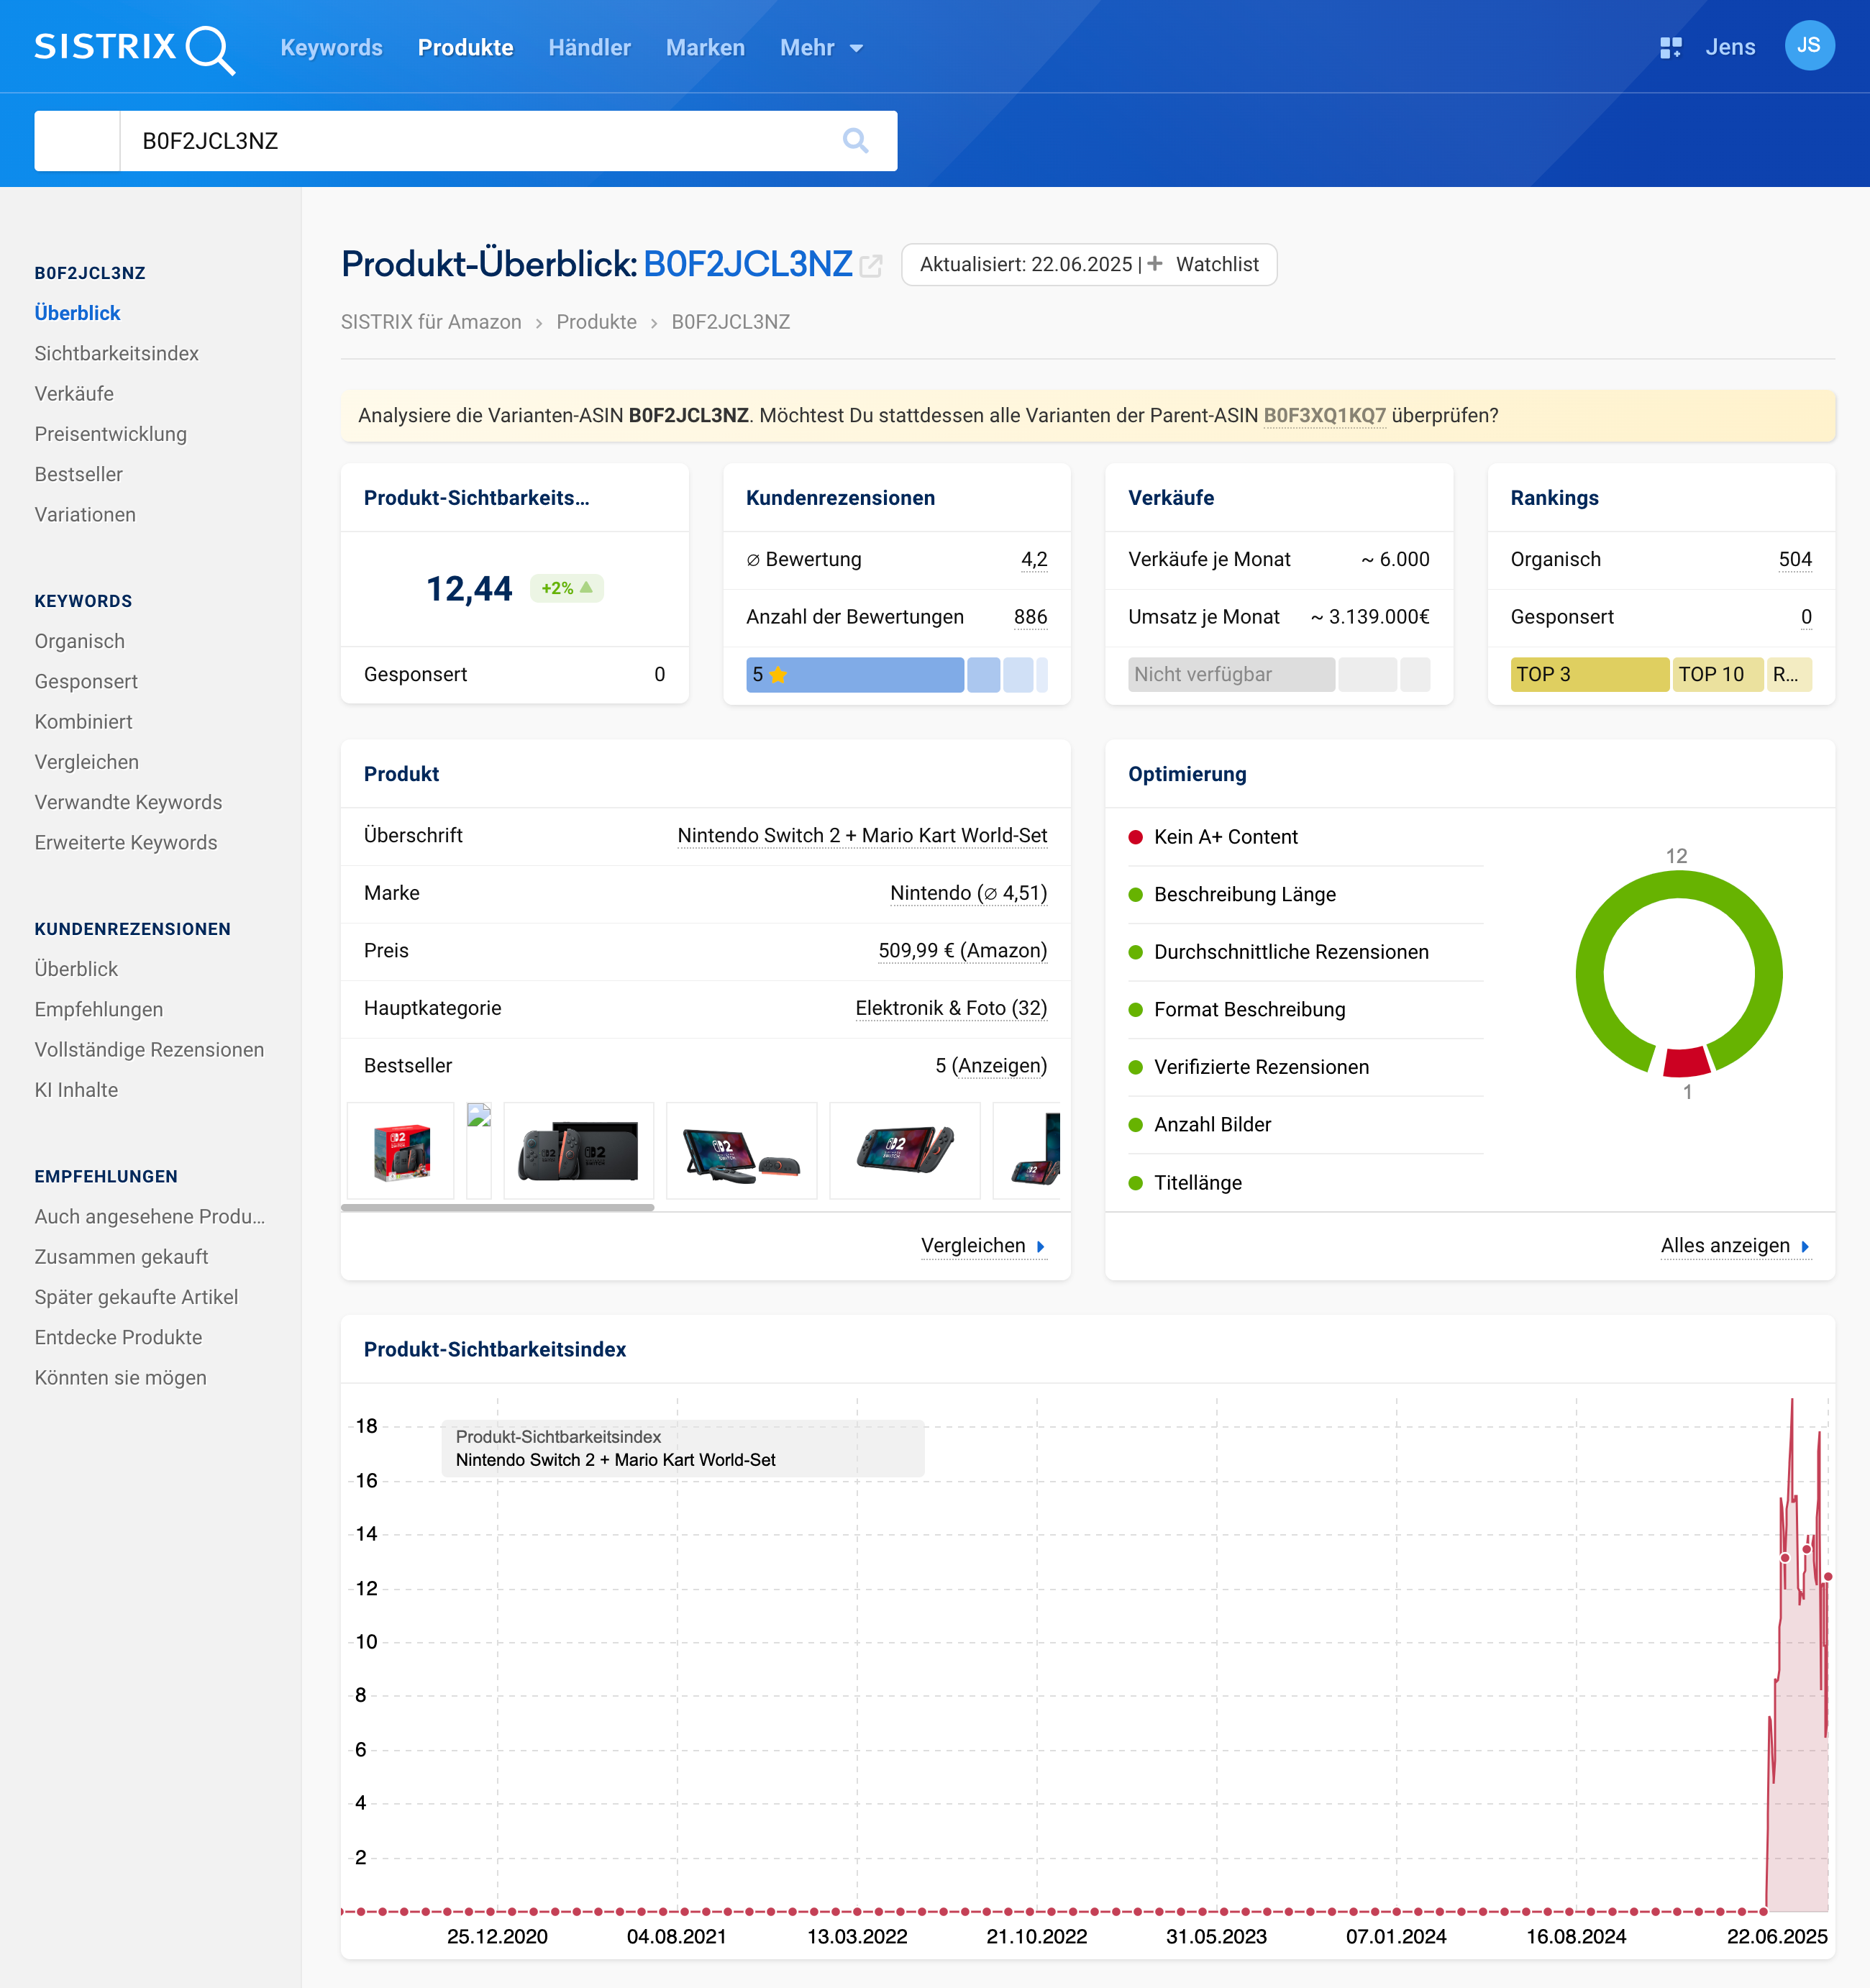Viewport: 1870px width, 1988px height.
Task: Open the apps grid icon
Action: point(1670,47)
